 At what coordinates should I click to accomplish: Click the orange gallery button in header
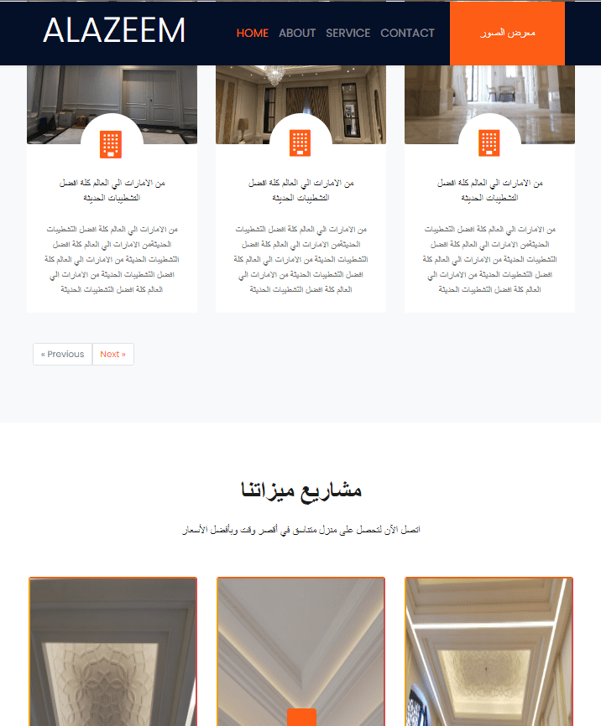(507, 33)
